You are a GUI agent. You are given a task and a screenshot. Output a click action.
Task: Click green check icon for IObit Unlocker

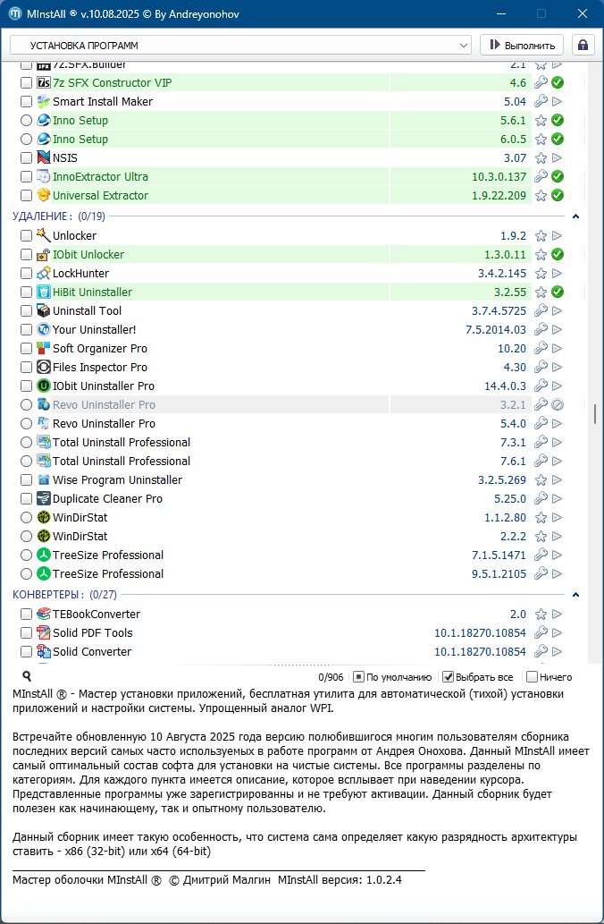tap(557, 255)
